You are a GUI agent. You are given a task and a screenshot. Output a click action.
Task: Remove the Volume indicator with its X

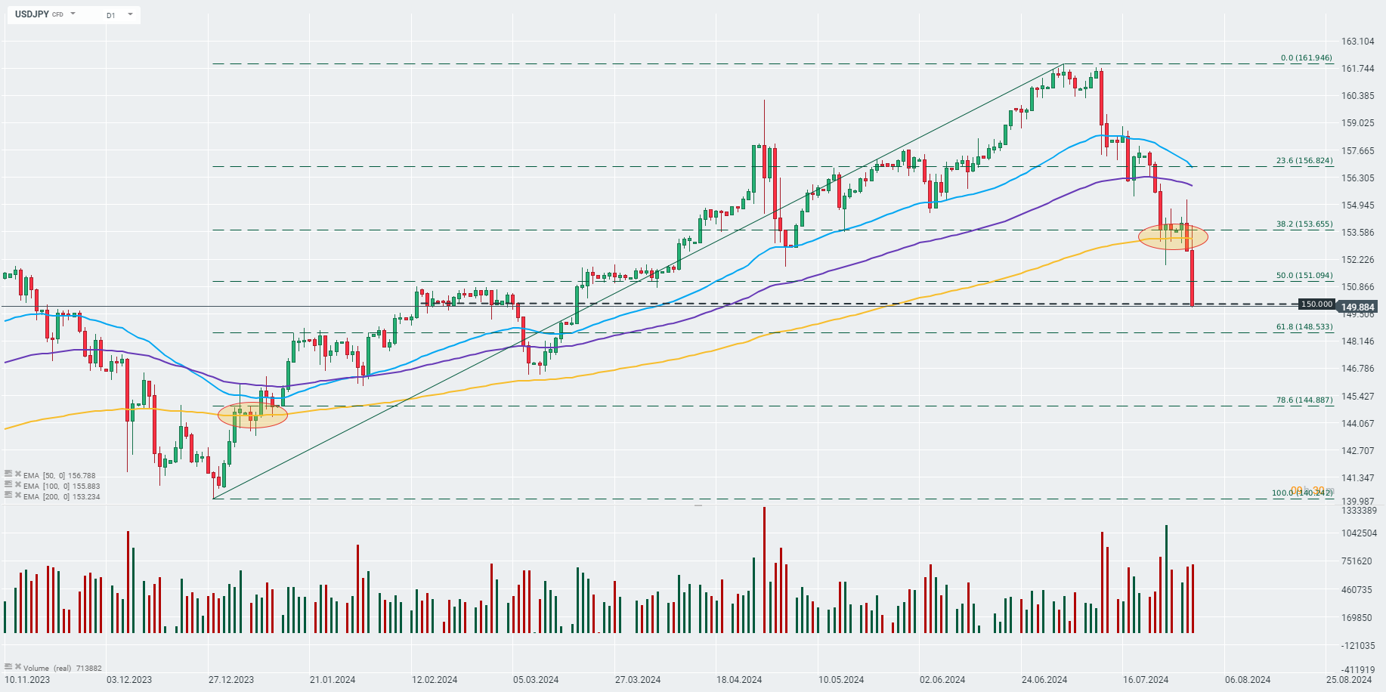pyautogui.click(x=17, y=667)
